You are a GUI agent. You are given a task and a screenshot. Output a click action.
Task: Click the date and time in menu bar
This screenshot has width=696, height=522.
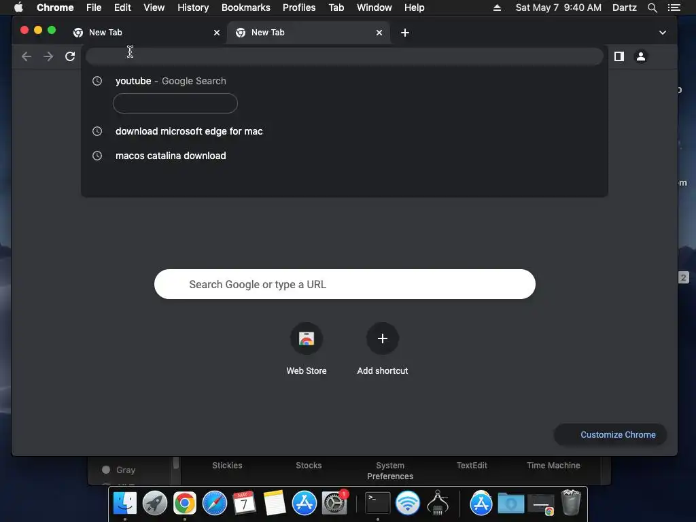559,7
